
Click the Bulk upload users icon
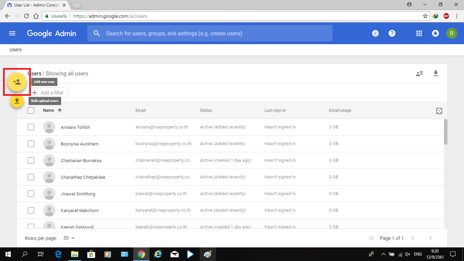[x=17, y=101]
